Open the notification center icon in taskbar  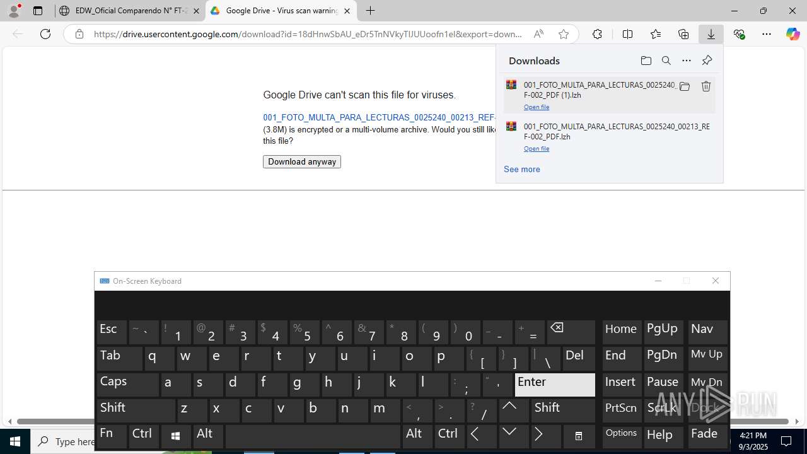pos(786,441)
